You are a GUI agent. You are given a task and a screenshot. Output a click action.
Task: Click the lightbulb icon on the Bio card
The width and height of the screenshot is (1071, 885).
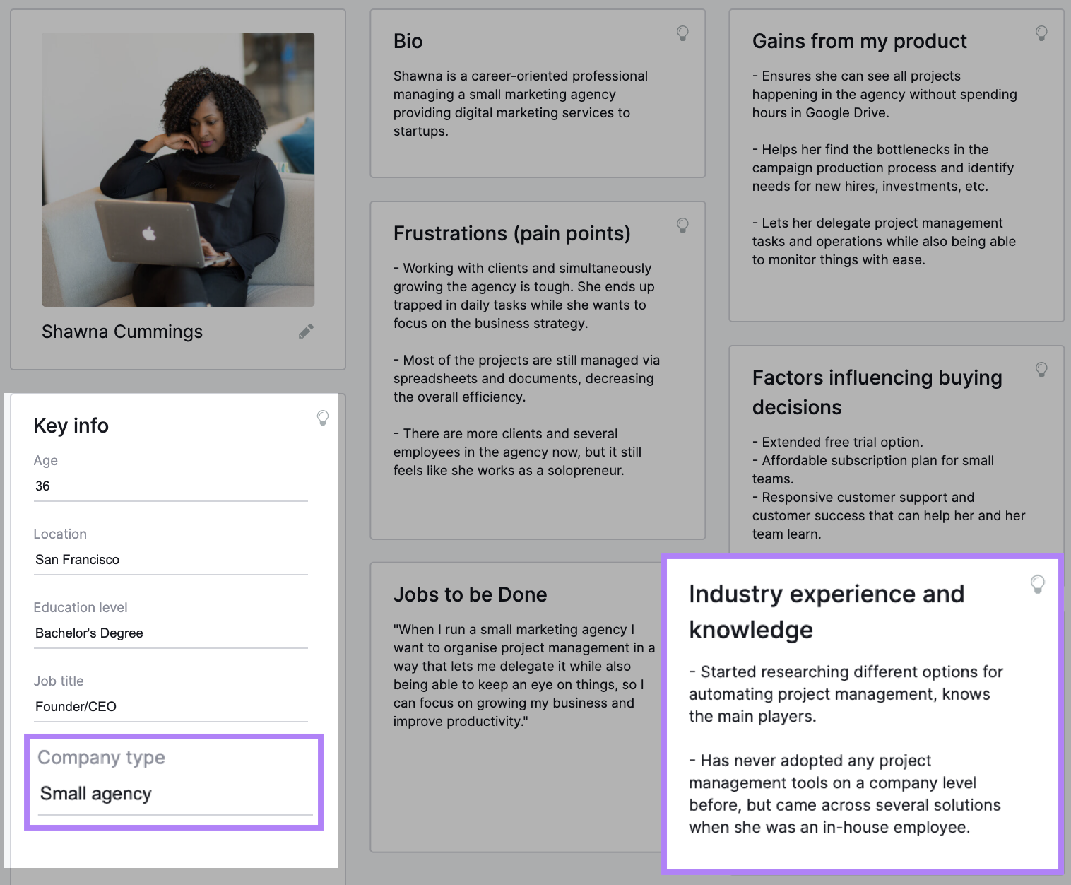[682, 33]
